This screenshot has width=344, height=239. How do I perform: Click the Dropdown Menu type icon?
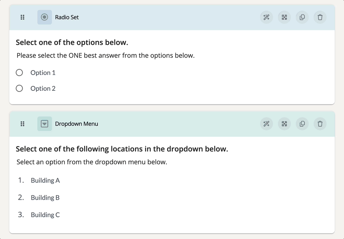[x=45, y=124]
